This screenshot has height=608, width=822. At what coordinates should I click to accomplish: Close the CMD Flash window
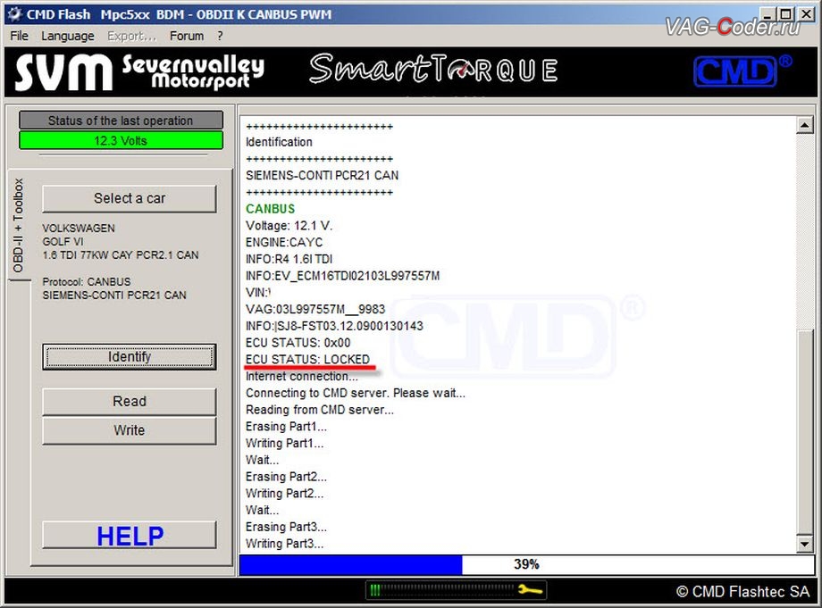pos(804,14)
